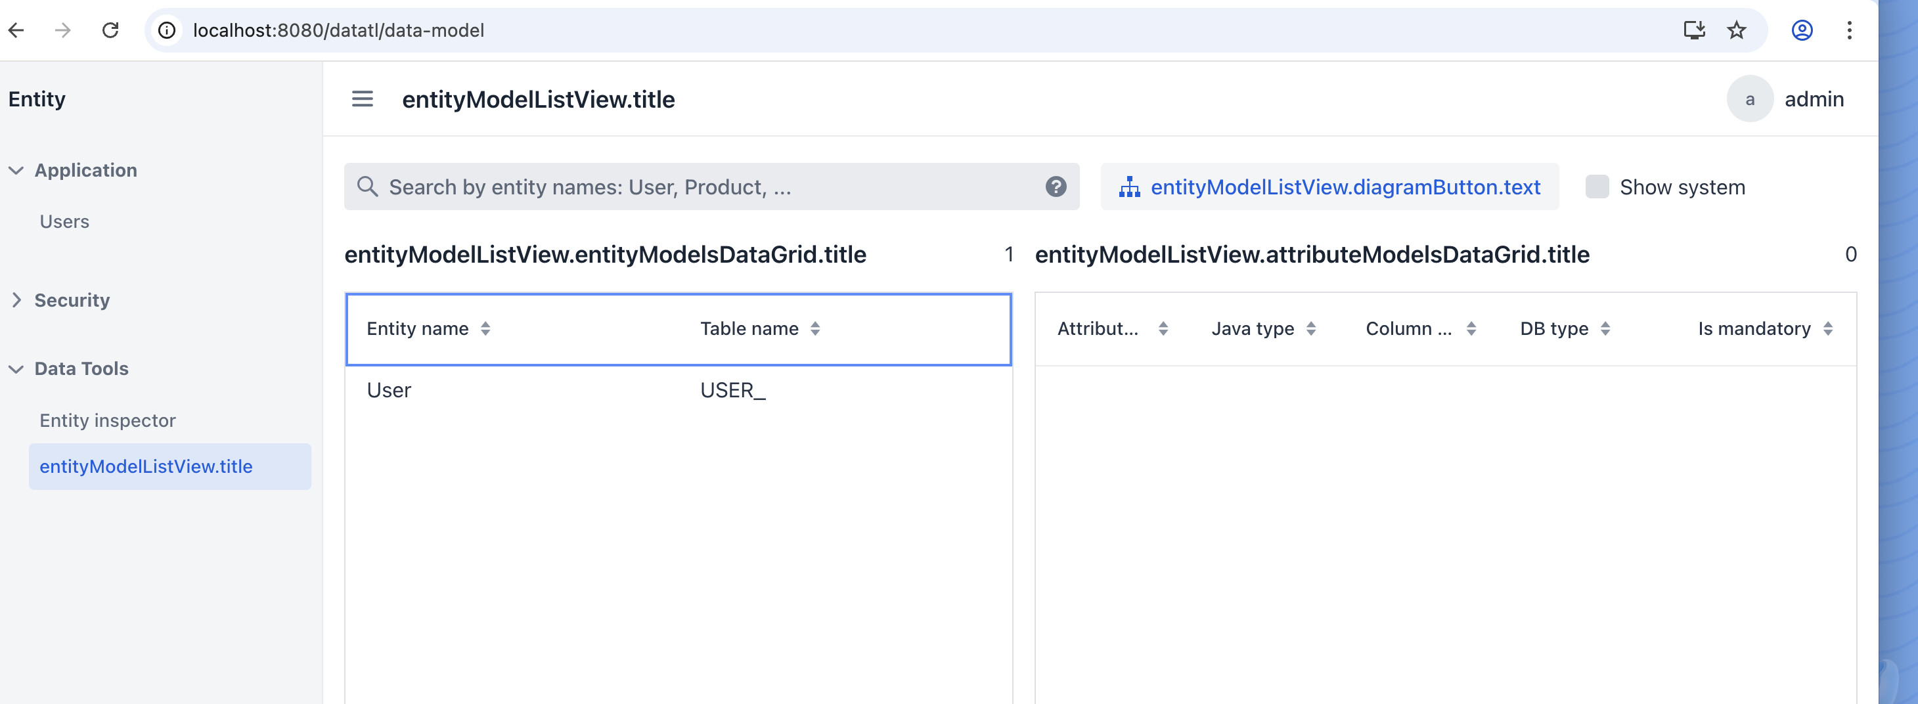The image size is (1918, 704).
Task: Open the Users menu item
Action: 64,222
